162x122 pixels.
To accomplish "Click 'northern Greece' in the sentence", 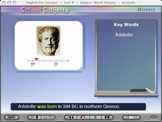I will pos(102,106).
